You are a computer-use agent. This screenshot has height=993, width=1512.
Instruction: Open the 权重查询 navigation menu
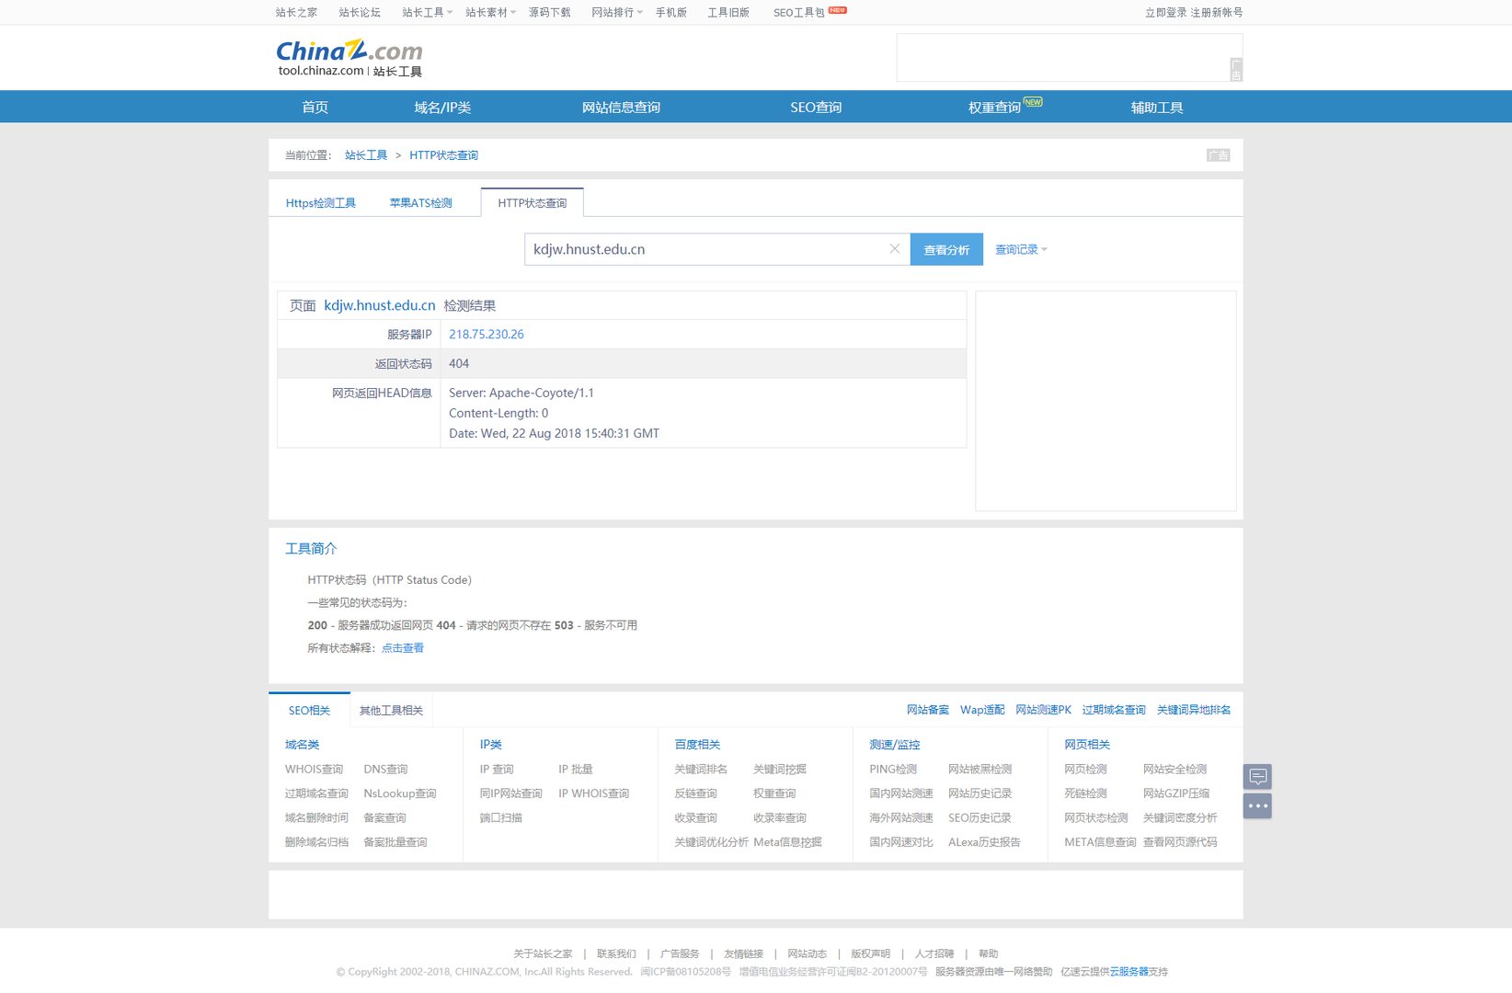coord(994,108)
